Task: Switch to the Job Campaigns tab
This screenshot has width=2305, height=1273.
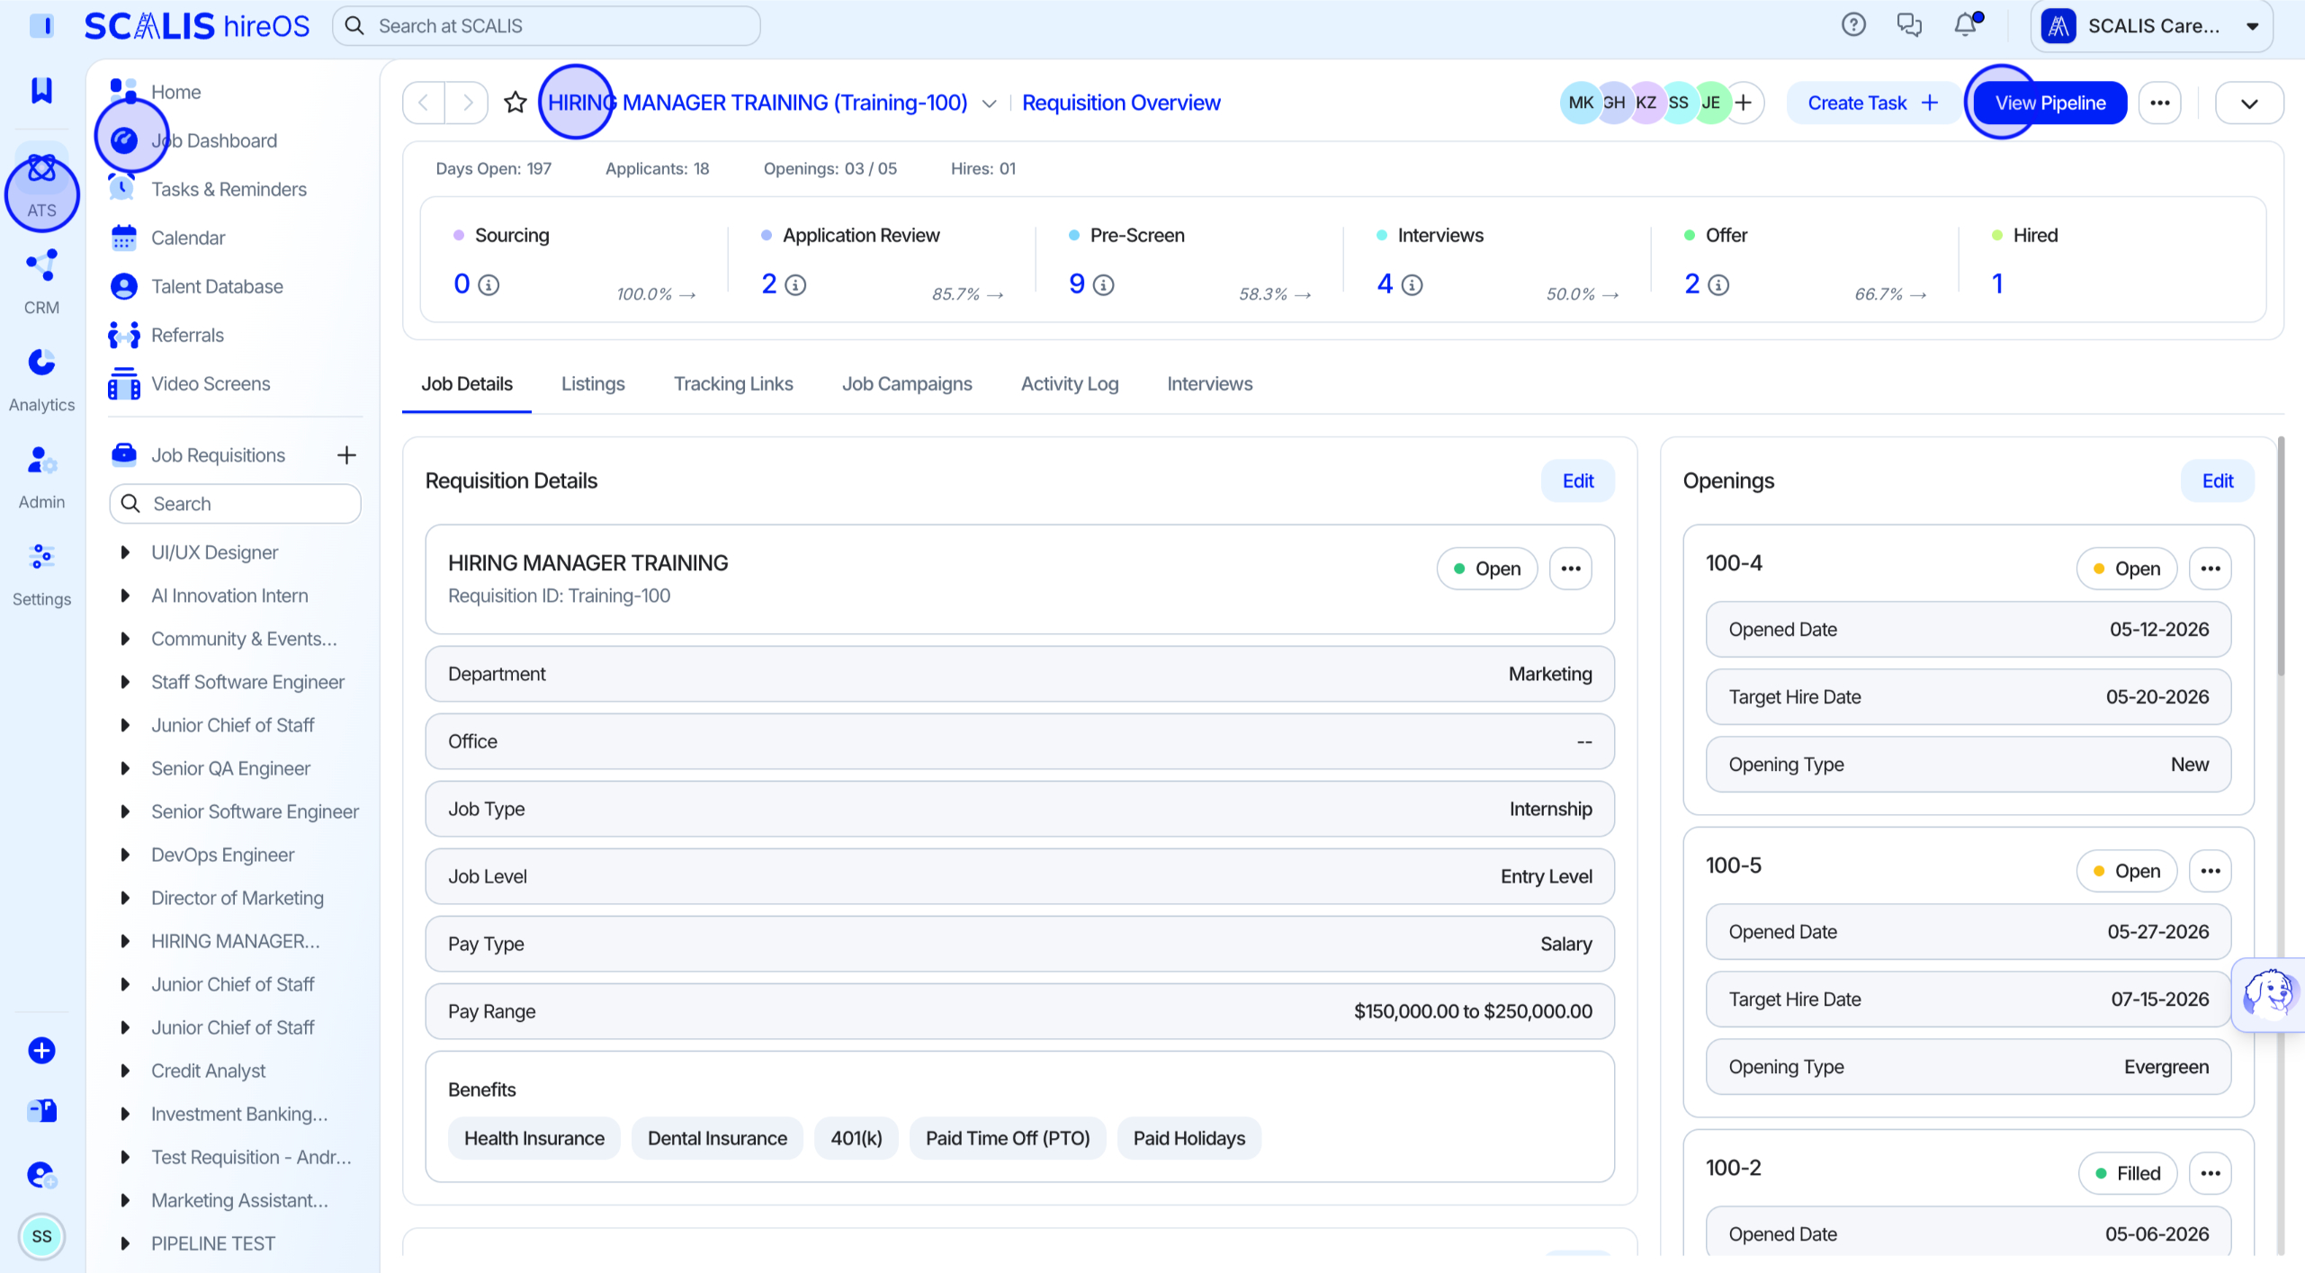Action: point(907,384)
